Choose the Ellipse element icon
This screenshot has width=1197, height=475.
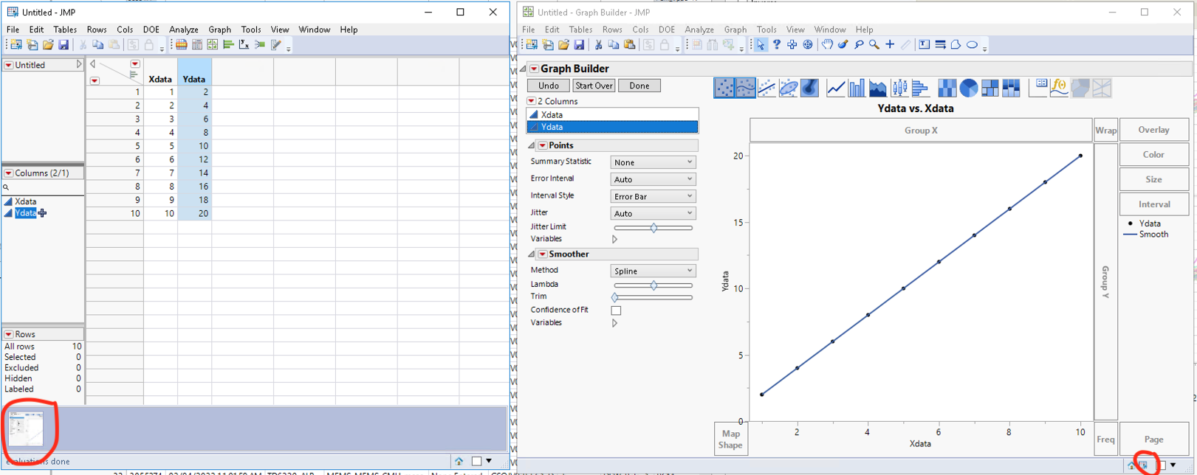[789, 88]
